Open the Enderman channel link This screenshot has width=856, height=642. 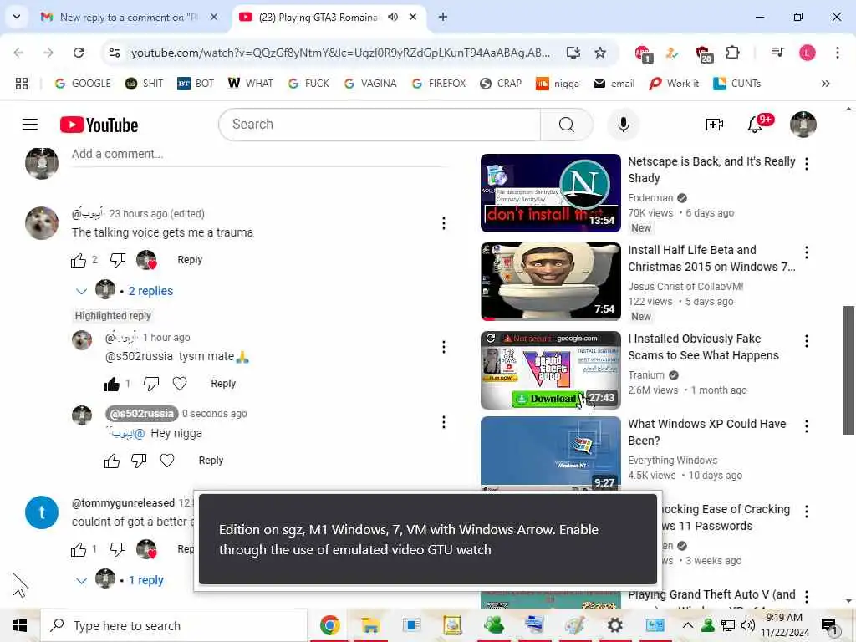coord(650,197)
